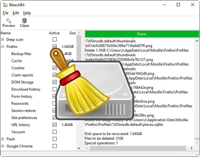Click the Firefox size value 1.04GiB

pyautogui.click(x=68, y=47)
